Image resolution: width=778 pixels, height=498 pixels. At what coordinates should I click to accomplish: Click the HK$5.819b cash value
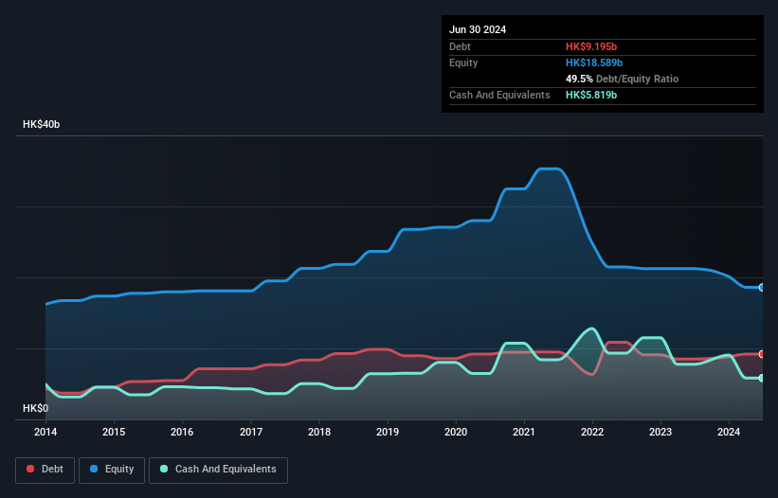(x=591, y=95)
